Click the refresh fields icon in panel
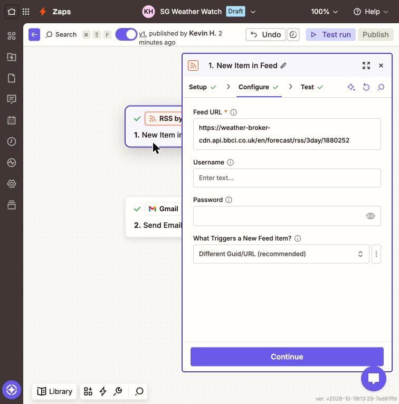Screen dimensions: 399x404 (366, 87)
